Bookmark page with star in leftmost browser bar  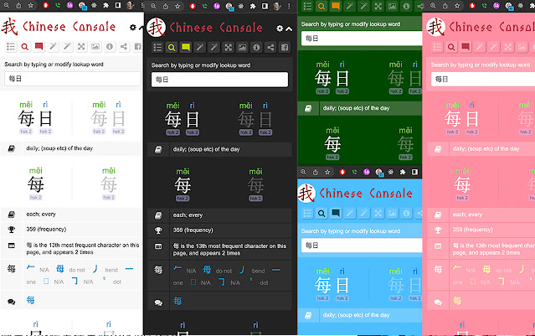pos(31,6)
